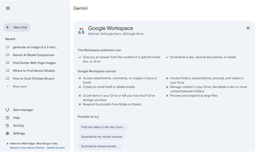Click chat icon beside How to Cook Chicken Biryani

(x=8, y=79)
